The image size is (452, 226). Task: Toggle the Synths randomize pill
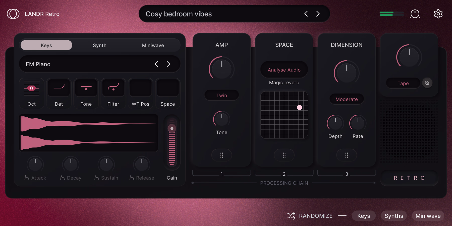point(394,216)
